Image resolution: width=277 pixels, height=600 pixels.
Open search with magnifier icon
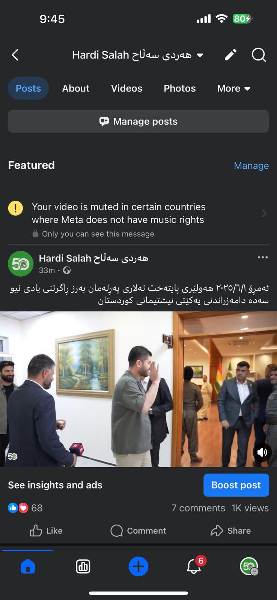[259, 55]
